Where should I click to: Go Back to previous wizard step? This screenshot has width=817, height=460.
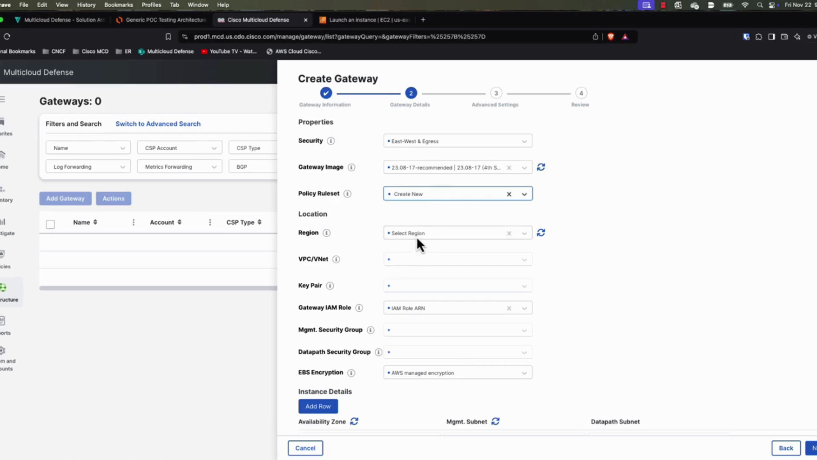click(786, 448)
